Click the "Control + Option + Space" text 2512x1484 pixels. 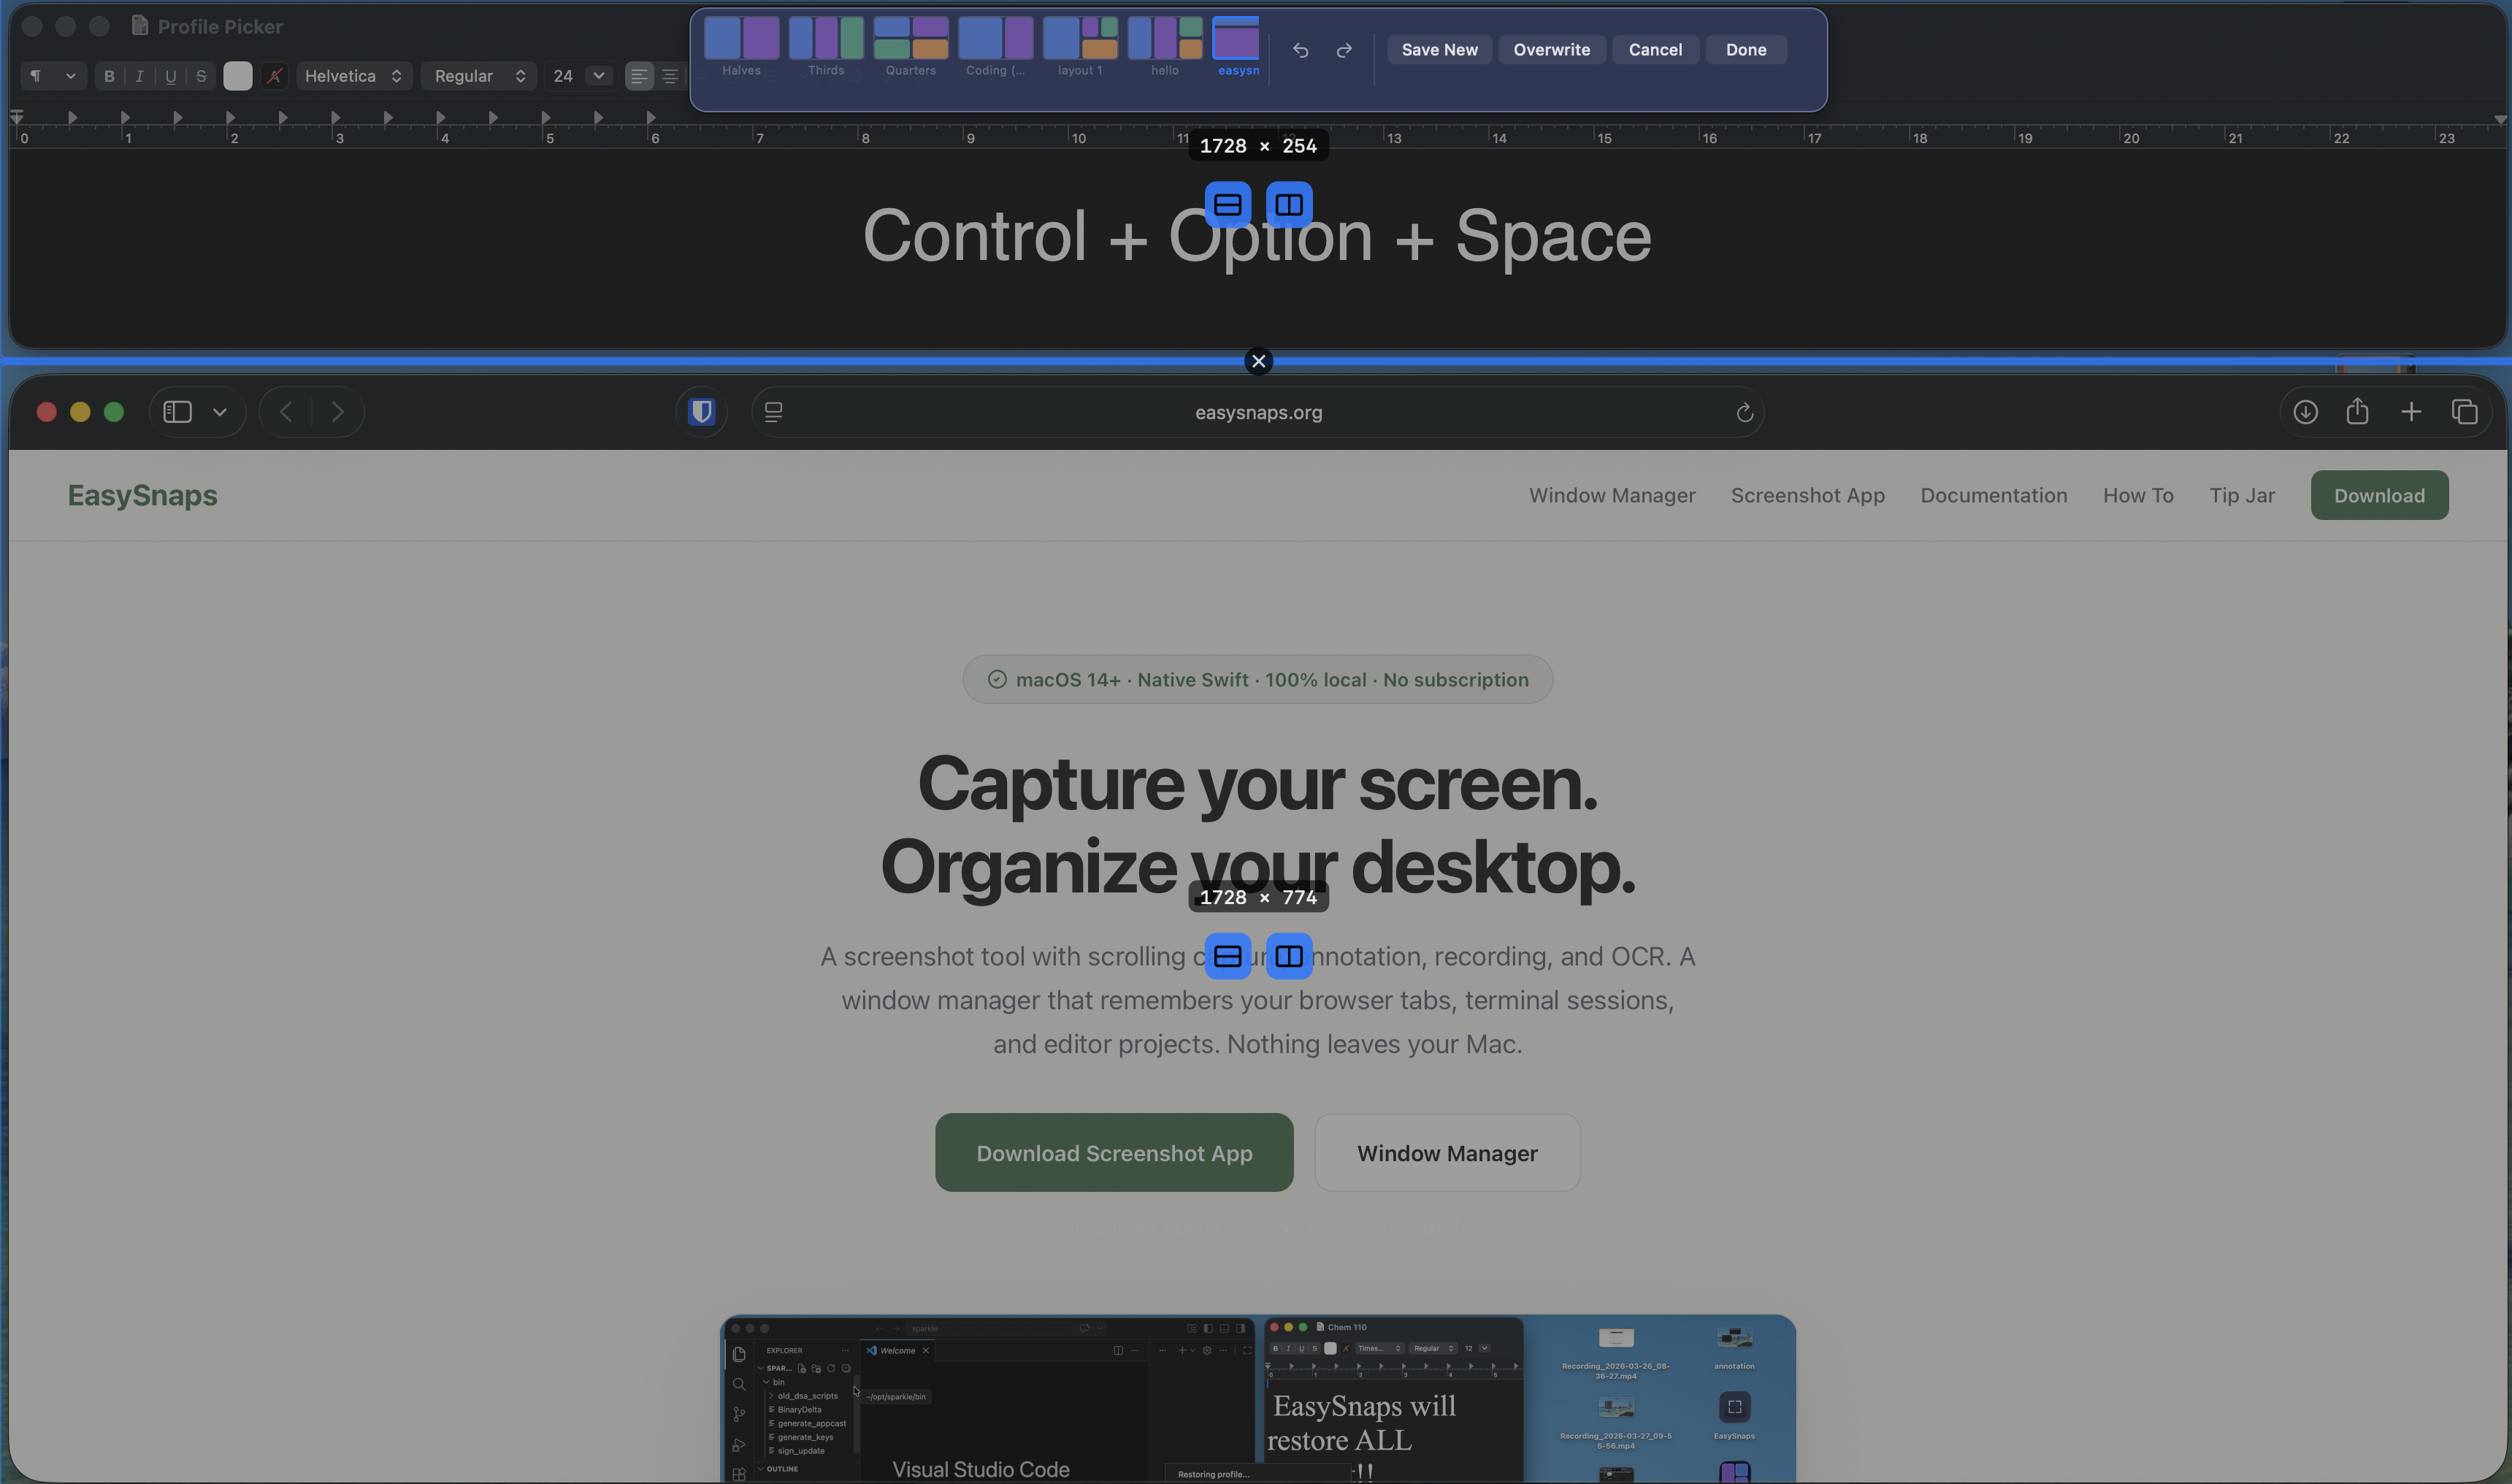point(1257,236)
